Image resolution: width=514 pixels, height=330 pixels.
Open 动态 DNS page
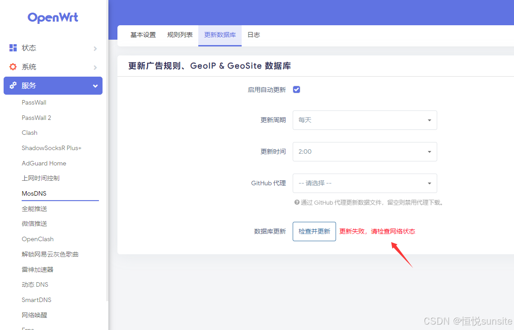point(35,284)
